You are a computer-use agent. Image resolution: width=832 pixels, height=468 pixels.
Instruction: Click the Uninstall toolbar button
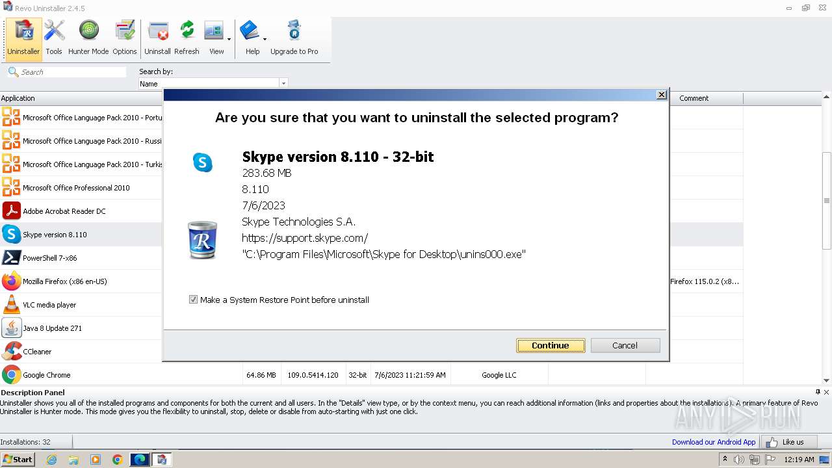(157, 38)
